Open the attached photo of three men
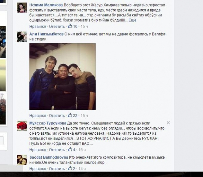The height and width of the screenshot is (177, 203). click(63, 77)
